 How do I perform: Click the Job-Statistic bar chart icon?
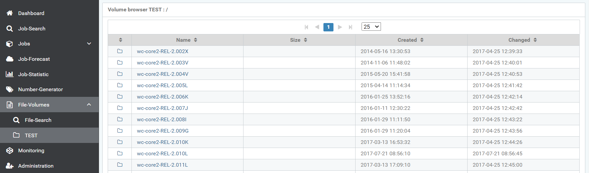pos(10,74)
